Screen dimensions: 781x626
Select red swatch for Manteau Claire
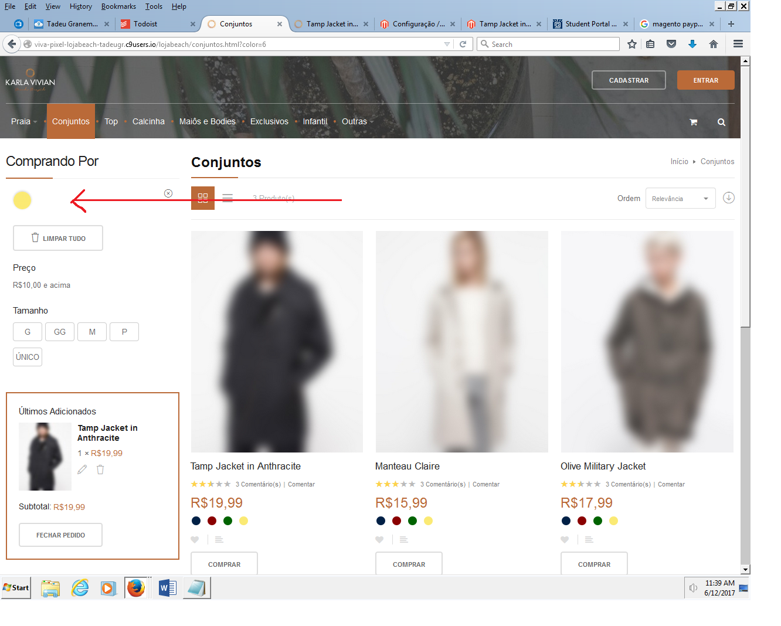tap(396, 520)
